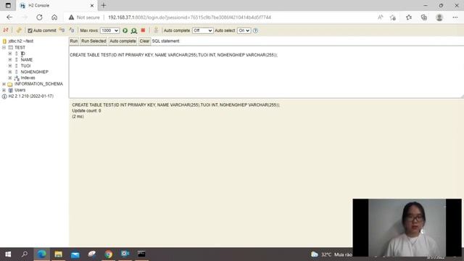464x261 pixels.
Task: Click the jdbc:h2:~/test database icon
Action: 4,41
